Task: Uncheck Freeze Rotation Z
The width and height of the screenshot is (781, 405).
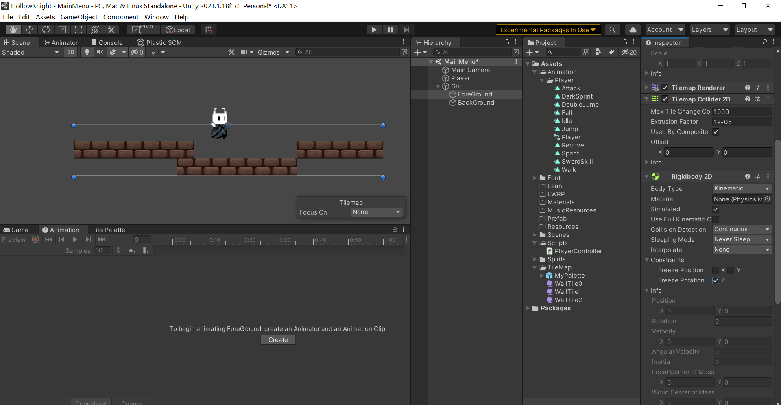Action: [716, 280]
